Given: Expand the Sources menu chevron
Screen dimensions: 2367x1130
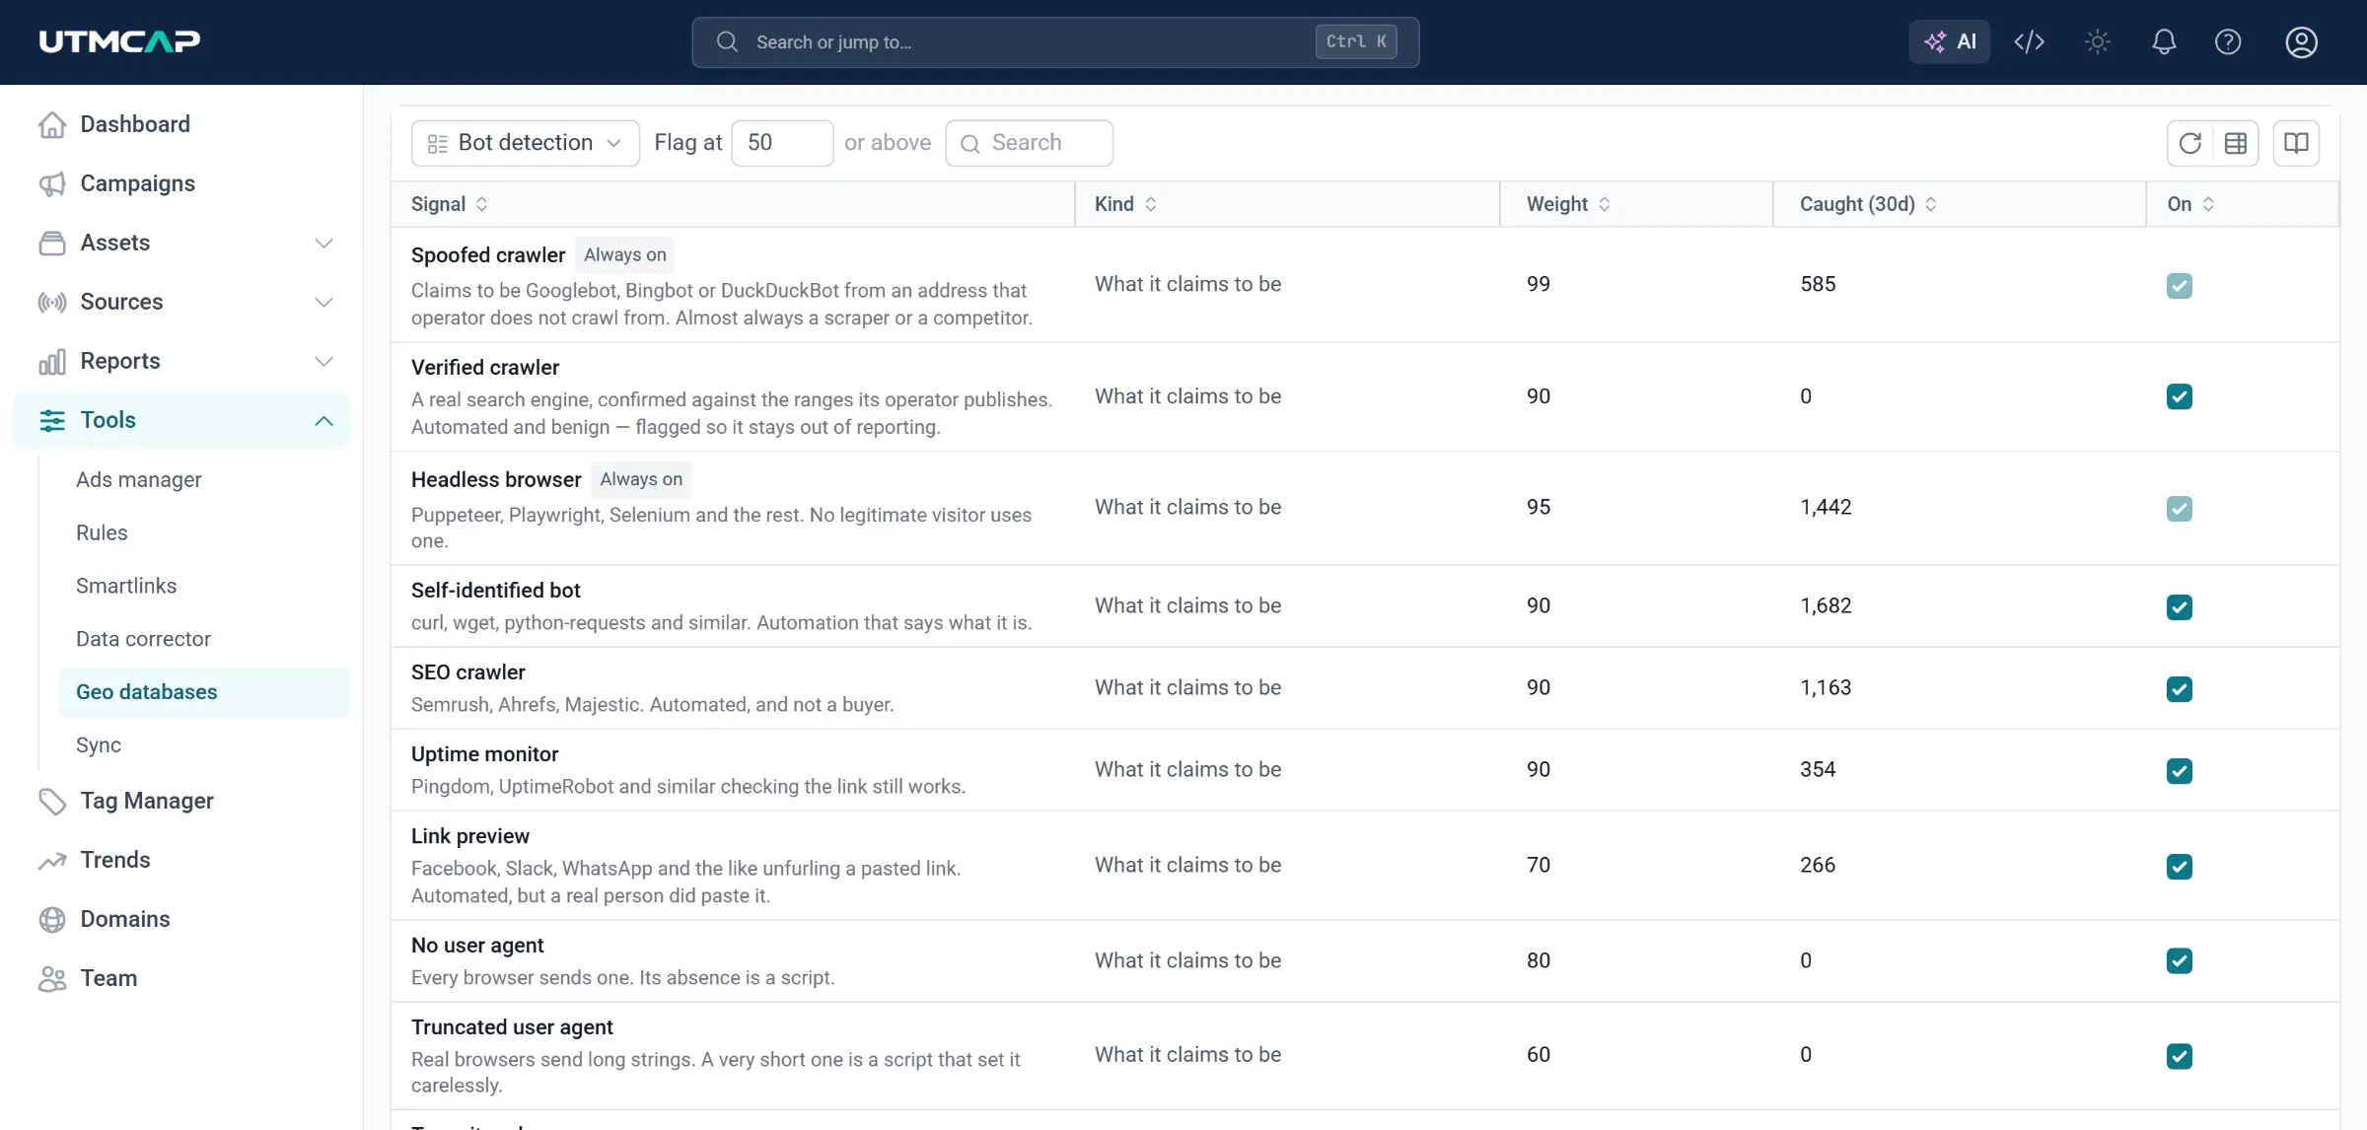Looking at the screenshot, I should point(323,302).
